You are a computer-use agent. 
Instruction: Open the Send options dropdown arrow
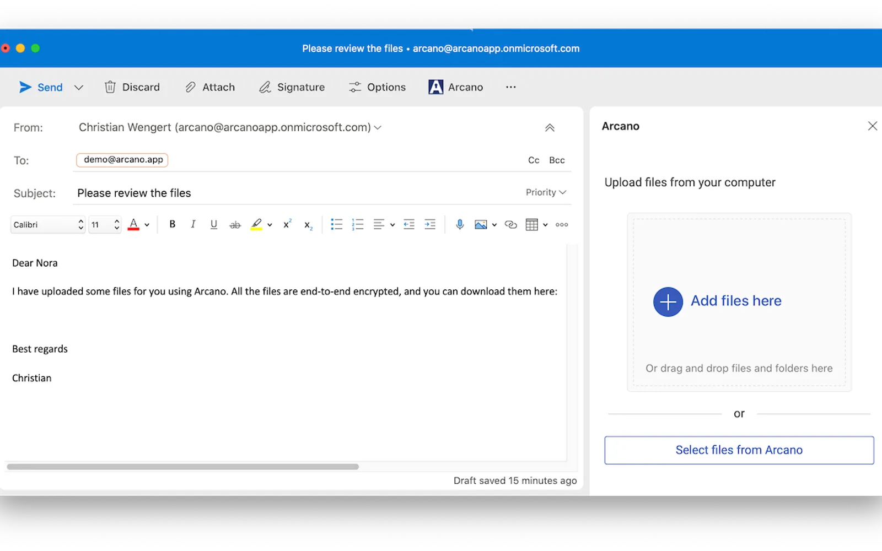(78, 88)
